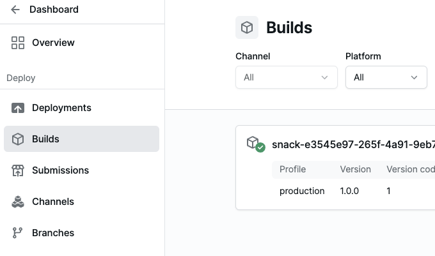Click the production profile value
This screenshot has width=435, height=256.
coord(302,191)
